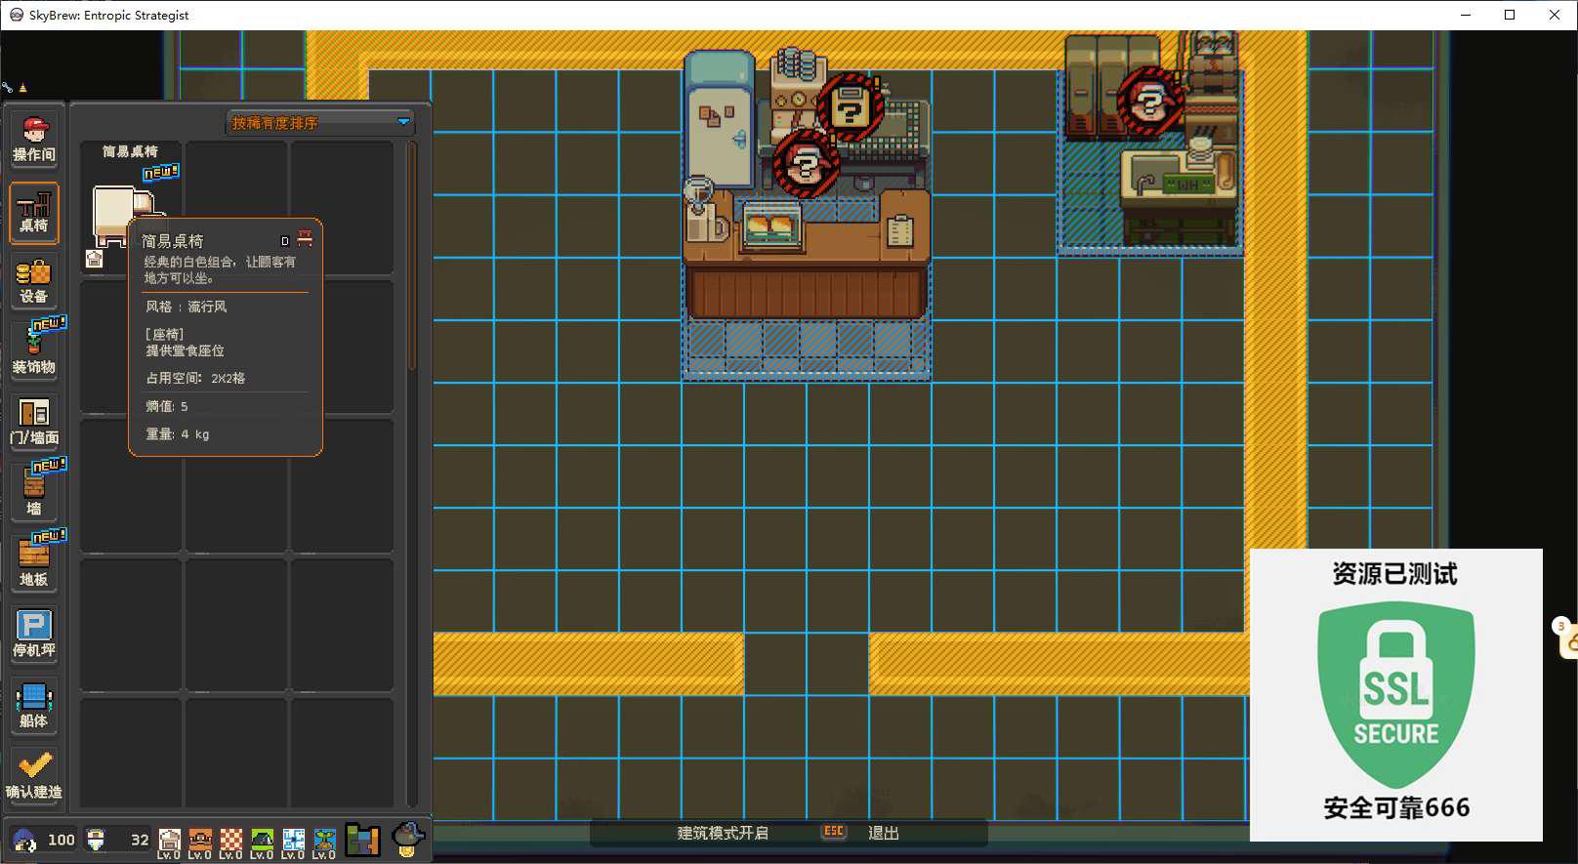Select the lower question-mark marker near counter
Screen dimensions: 1578x864
(806, 163)
